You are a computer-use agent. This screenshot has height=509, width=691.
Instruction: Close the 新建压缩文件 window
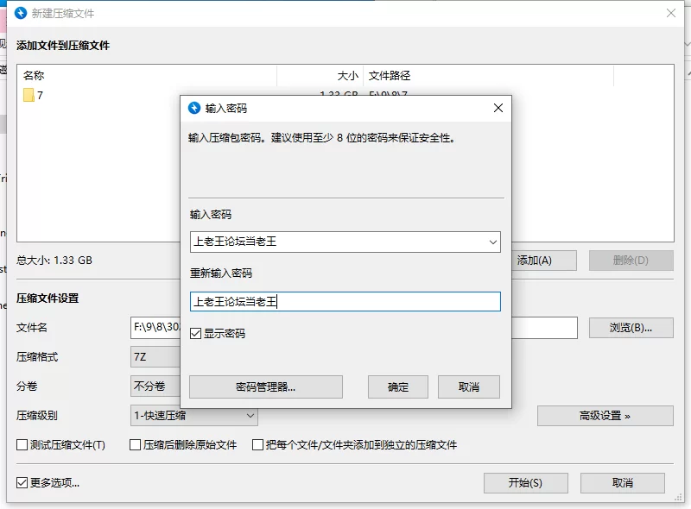671,13
